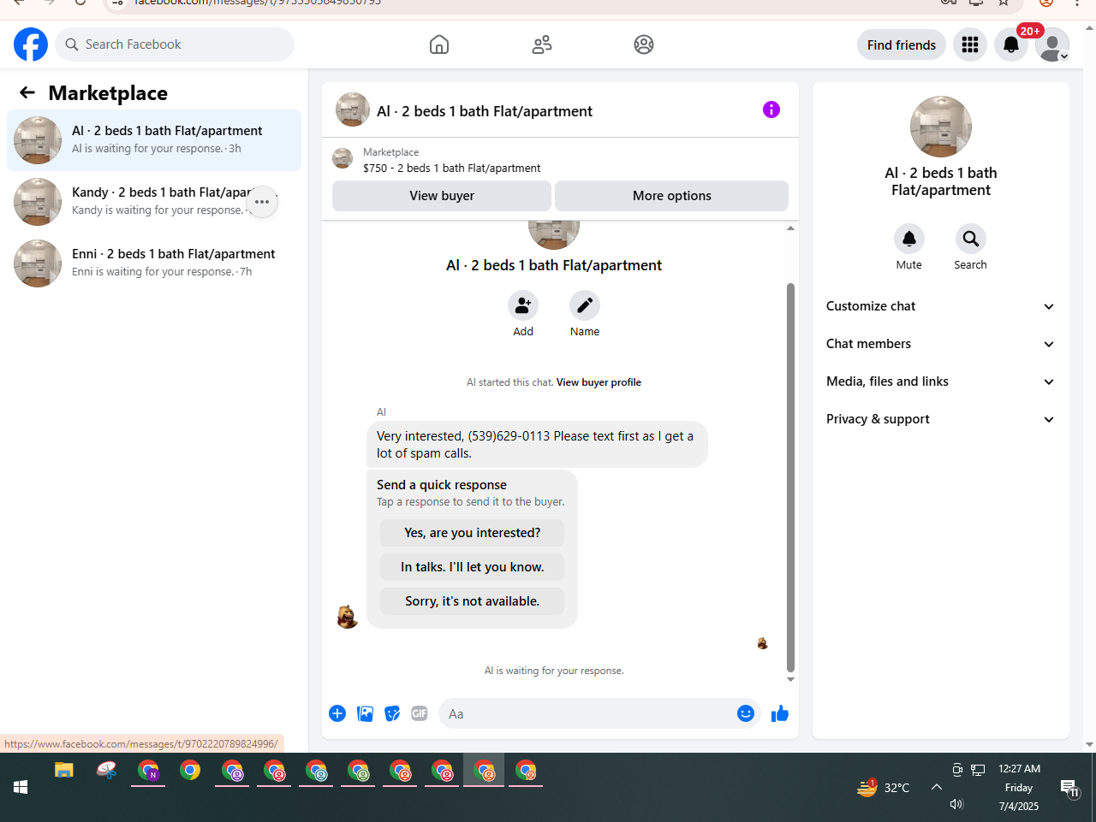
Task: Open the Facebook logo home link
Action: (x=31, y=44)
